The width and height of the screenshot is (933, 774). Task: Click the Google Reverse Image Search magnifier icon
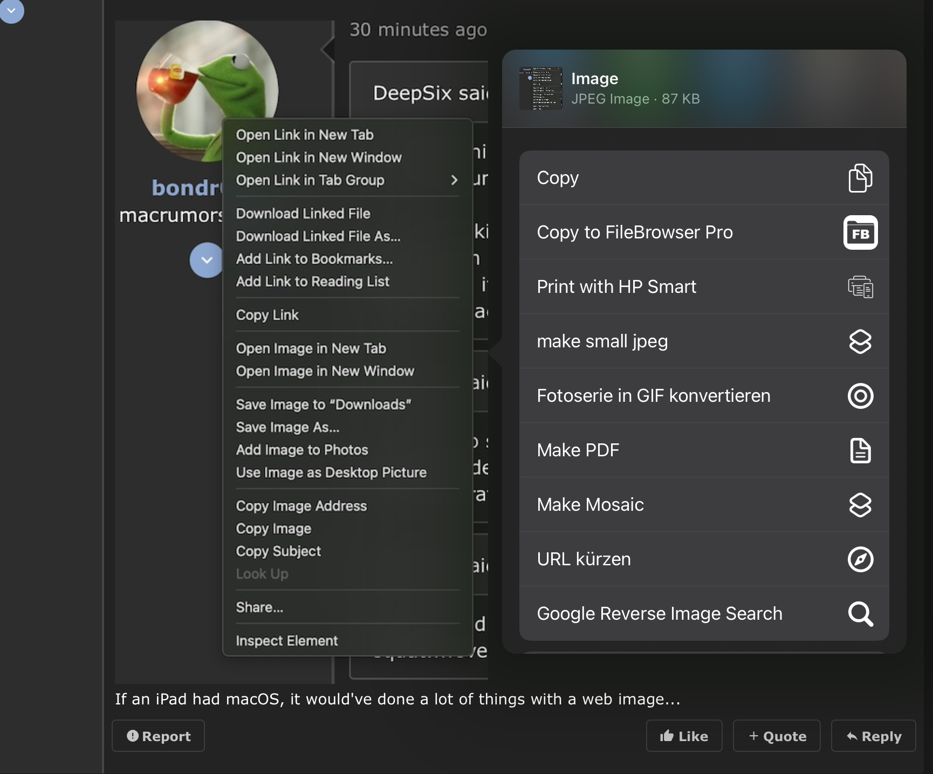pyautogui.click(x=860, y=614)
